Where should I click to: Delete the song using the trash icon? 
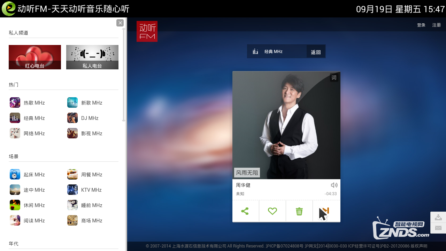point(299,211)
